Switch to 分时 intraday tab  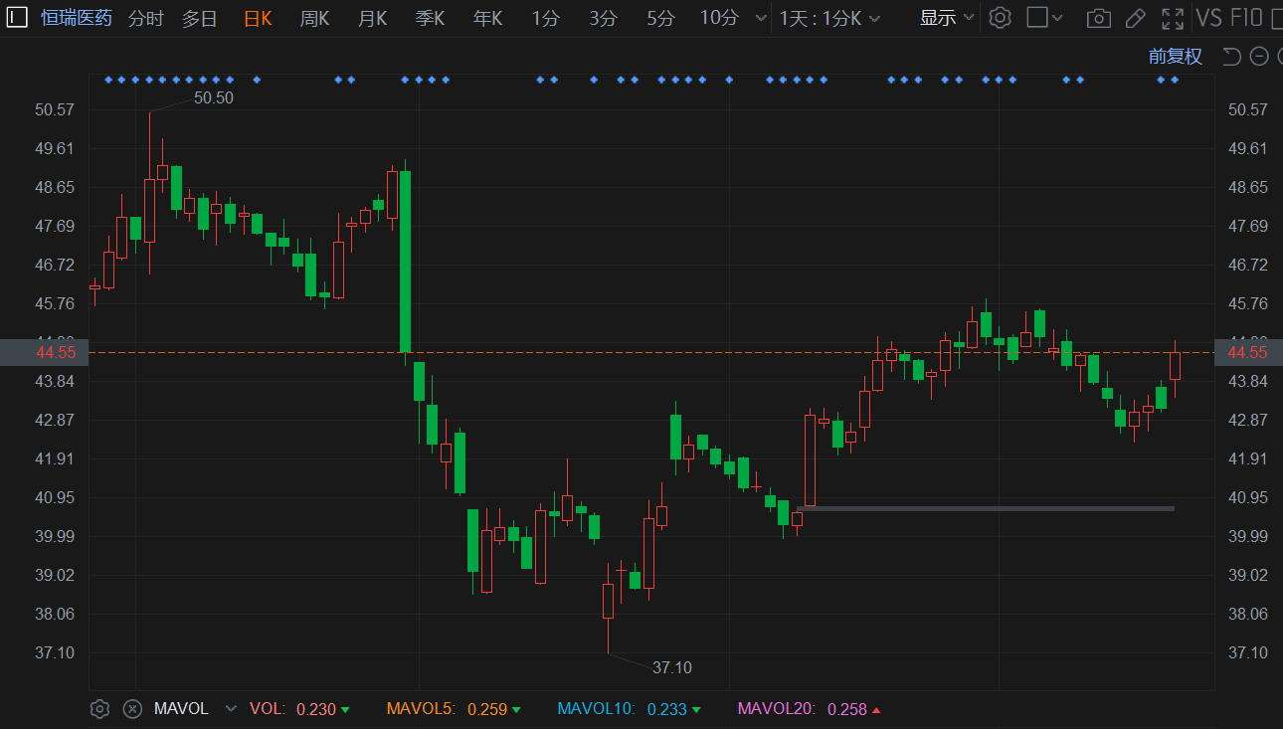pyautogui.click(x=145, y=18)
